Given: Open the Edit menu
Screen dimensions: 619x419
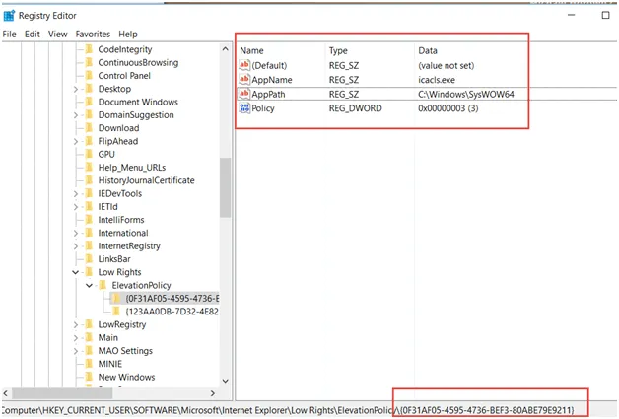Looking at the screenshot, I should coord(33,34).
